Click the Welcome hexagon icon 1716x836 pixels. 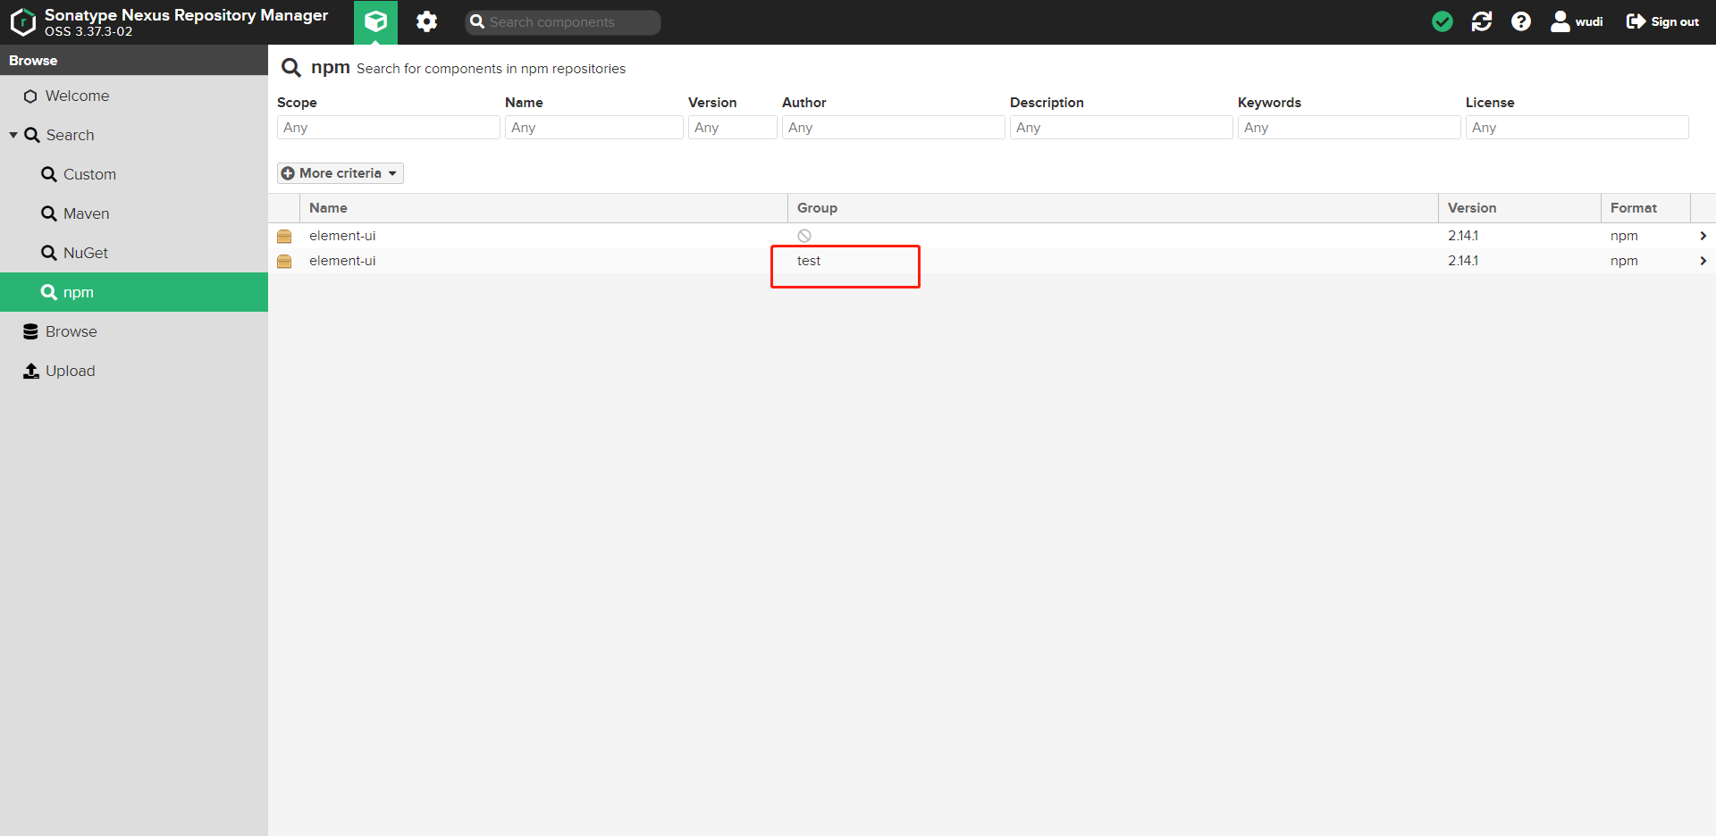[x=30, y=96]
